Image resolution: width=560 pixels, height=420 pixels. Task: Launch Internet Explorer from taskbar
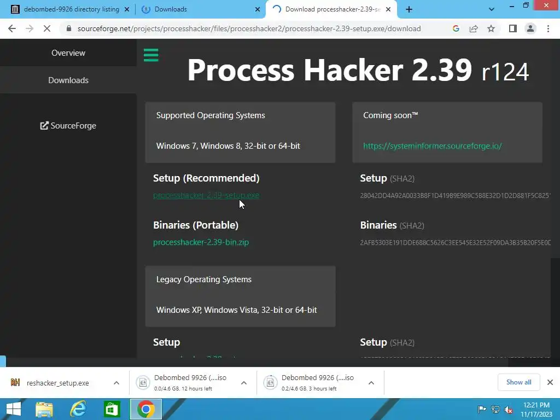pos(78,409)
